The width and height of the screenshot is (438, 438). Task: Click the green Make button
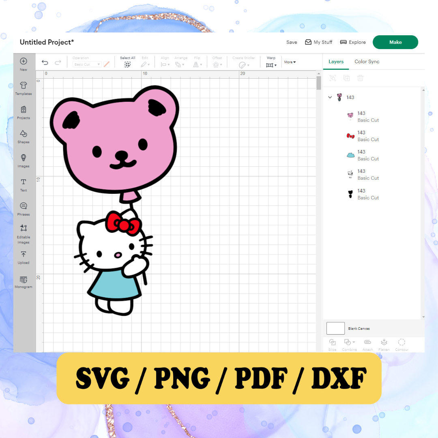[395, 42]
